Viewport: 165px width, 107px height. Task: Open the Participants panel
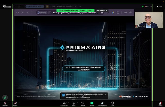click(x=64, y=103)
